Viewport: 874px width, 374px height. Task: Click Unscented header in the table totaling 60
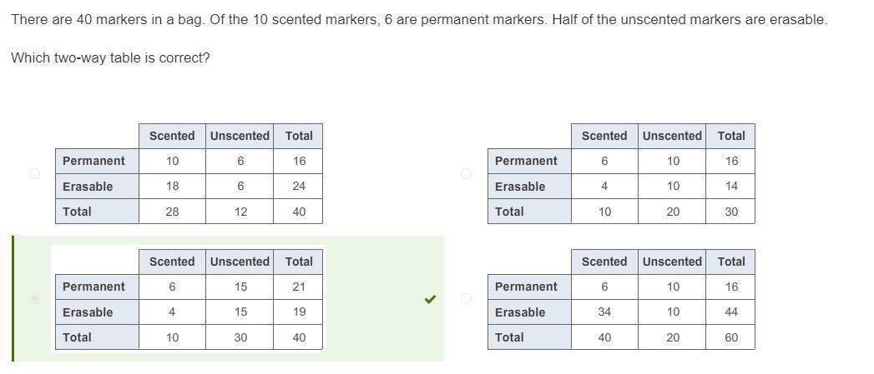click(672, 262)
